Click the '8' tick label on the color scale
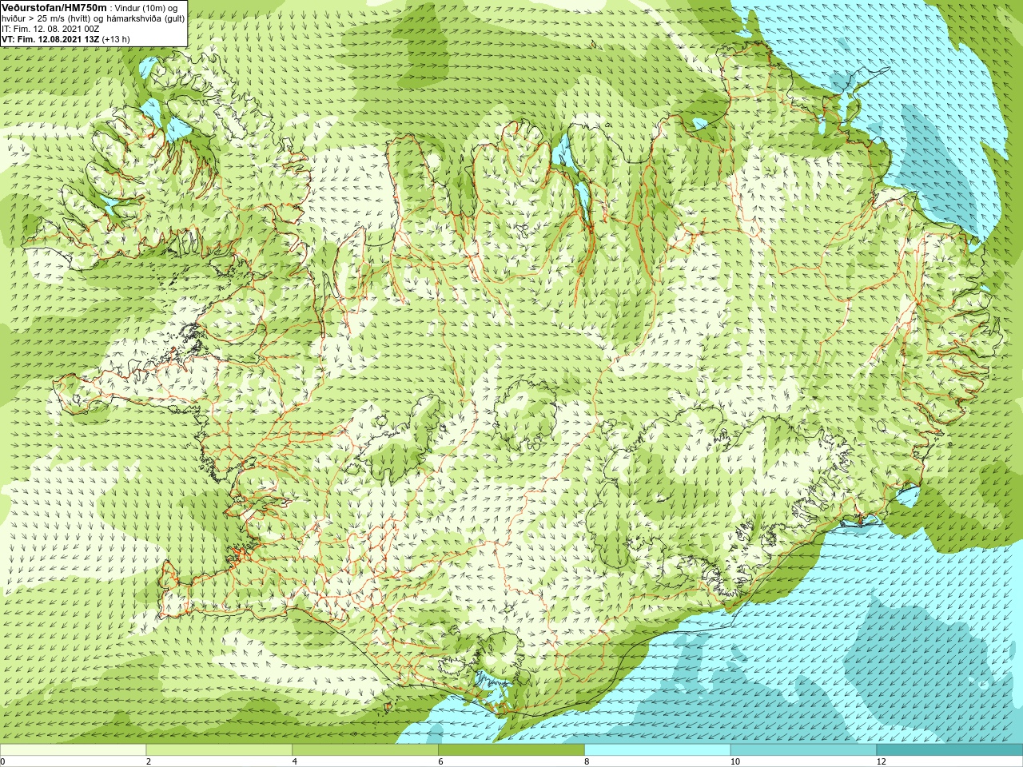Image resolution: width=1023 pixels, height=767 pixels. (x=587, y=761)
